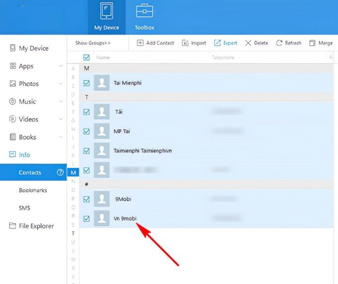Click the Delete X icon
This screenshot has height=284, width=338.
(x=248, y=43)
